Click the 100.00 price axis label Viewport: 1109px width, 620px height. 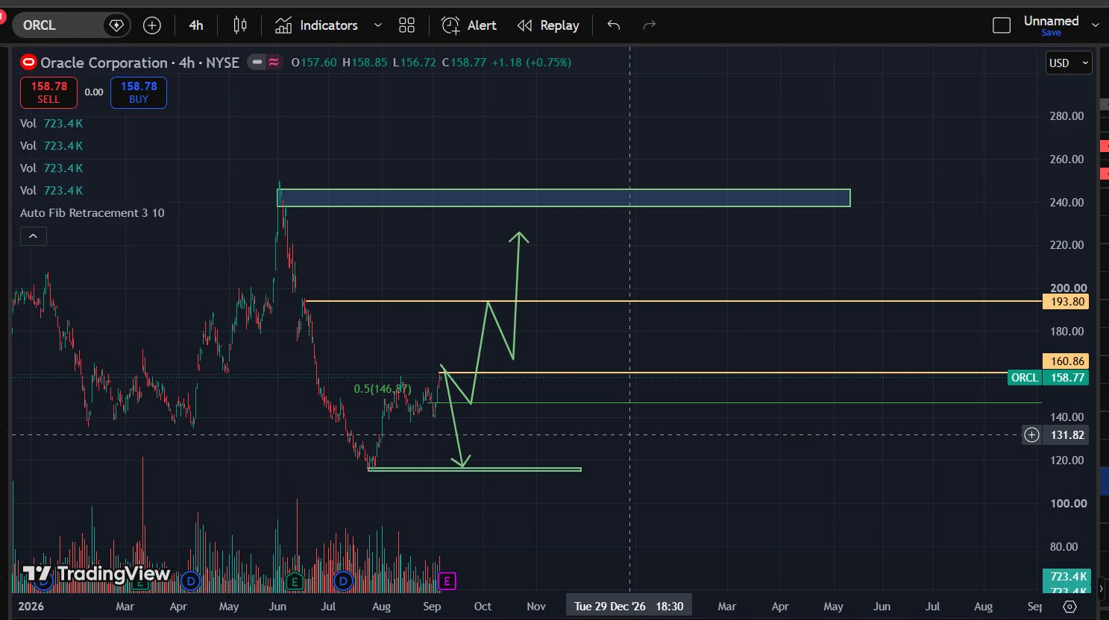1067,504
